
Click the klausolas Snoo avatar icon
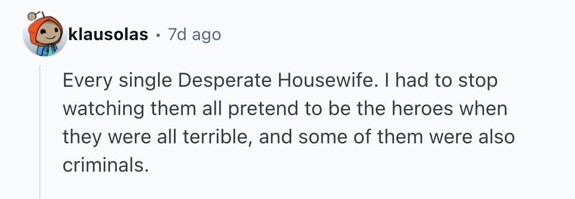point(45,35)
